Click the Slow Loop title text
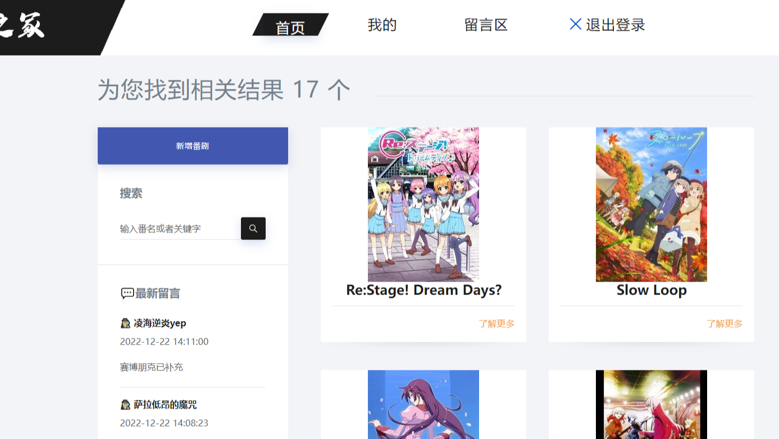Image resolution: width=779 pixels, height=439 pixels. coord(652,290)
